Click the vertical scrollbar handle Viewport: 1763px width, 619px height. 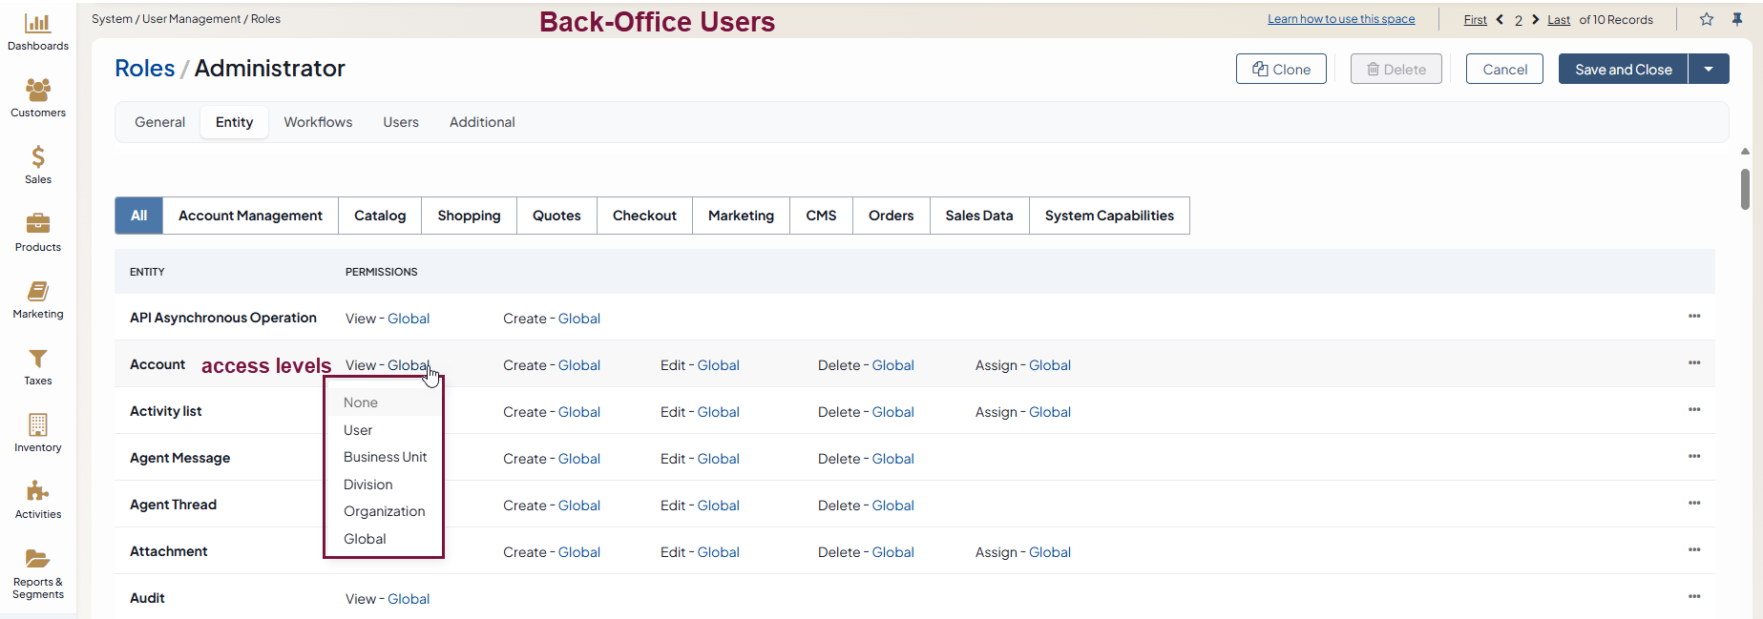click(x=1745, y=189)
